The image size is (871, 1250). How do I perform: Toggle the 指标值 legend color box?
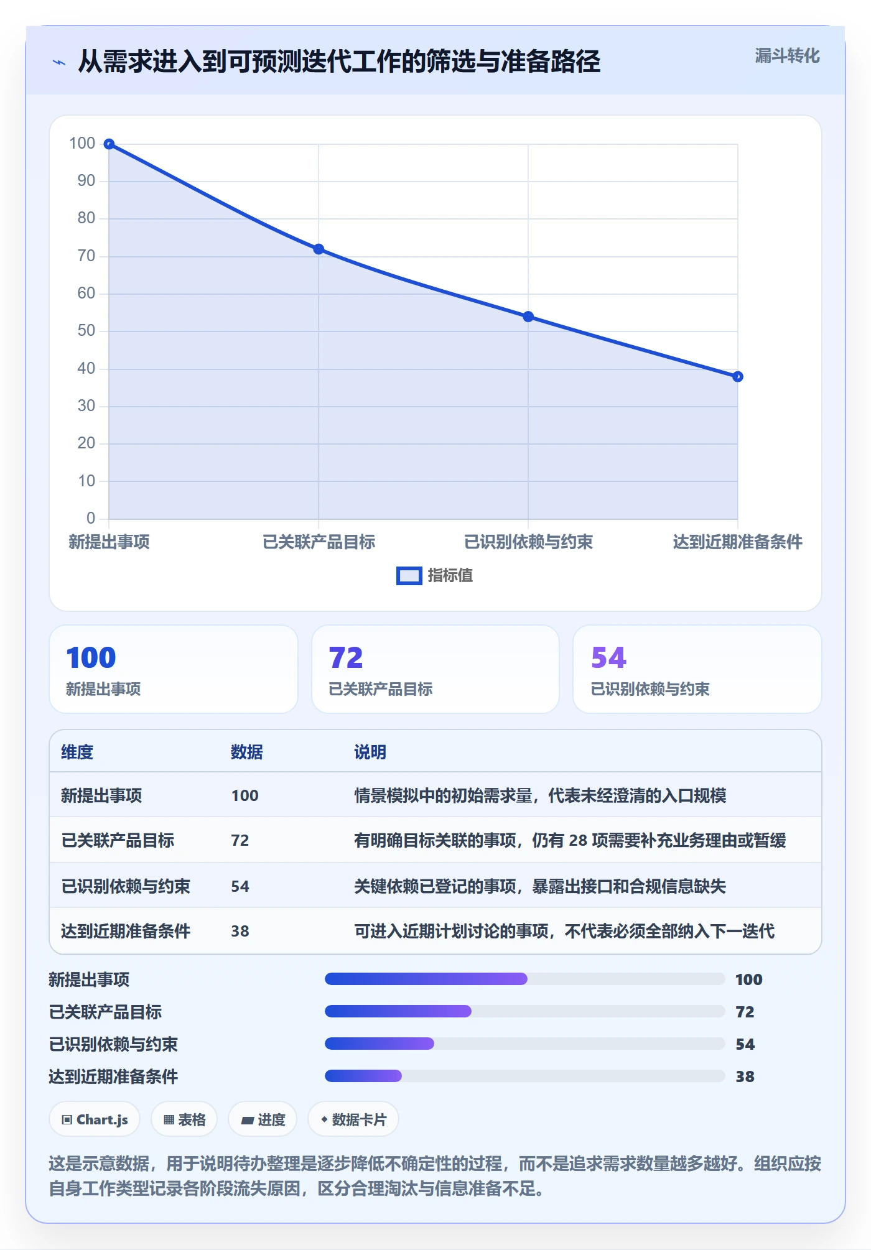point(409,576)
